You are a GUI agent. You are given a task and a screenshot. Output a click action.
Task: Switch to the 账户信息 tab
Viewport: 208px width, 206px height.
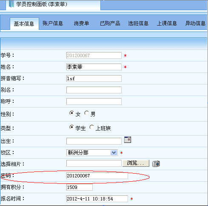tap(53, 23)
